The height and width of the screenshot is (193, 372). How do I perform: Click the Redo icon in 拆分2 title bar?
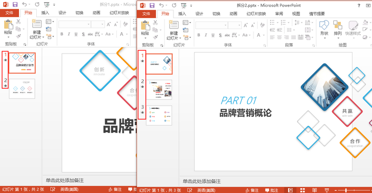coord(174,5)
